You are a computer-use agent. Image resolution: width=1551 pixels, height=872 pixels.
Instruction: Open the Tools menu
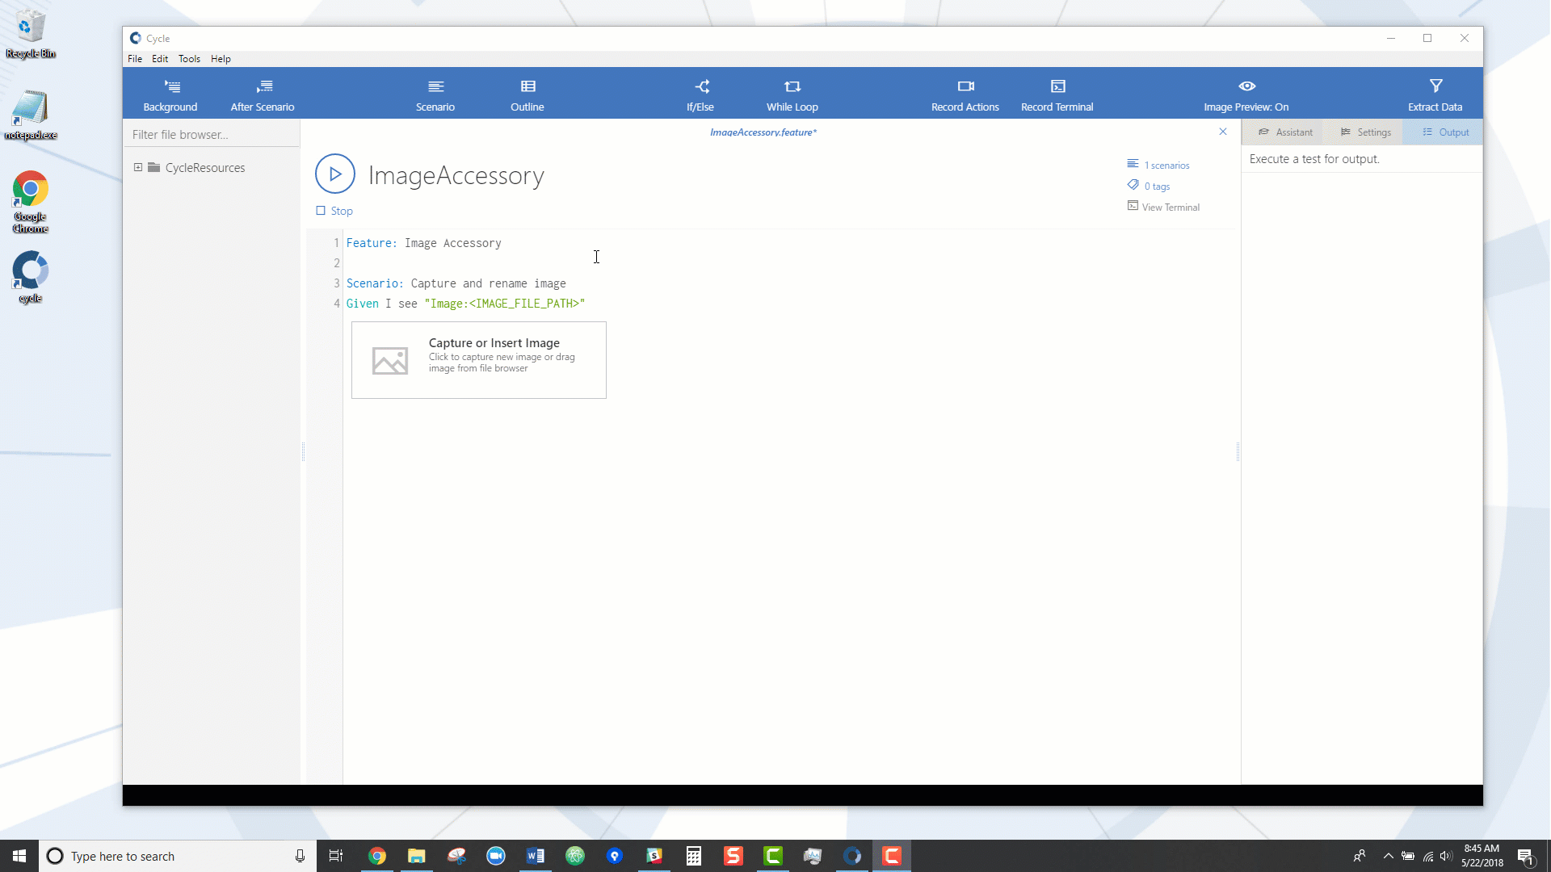click(x=189, y=59)
